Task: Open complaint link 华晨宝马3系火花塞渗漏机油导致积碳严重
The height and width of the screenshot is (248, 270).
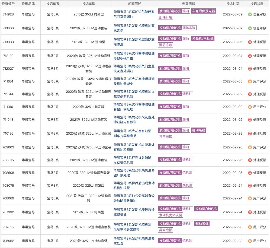Action: 134,56
